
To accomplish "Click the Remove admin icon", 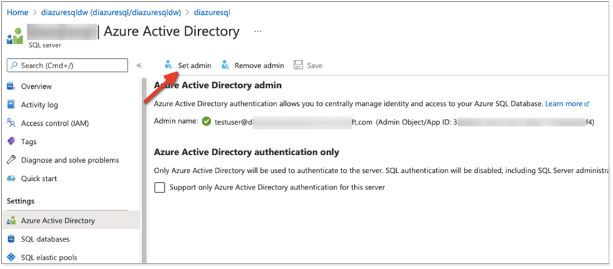I will pos(225,65).
